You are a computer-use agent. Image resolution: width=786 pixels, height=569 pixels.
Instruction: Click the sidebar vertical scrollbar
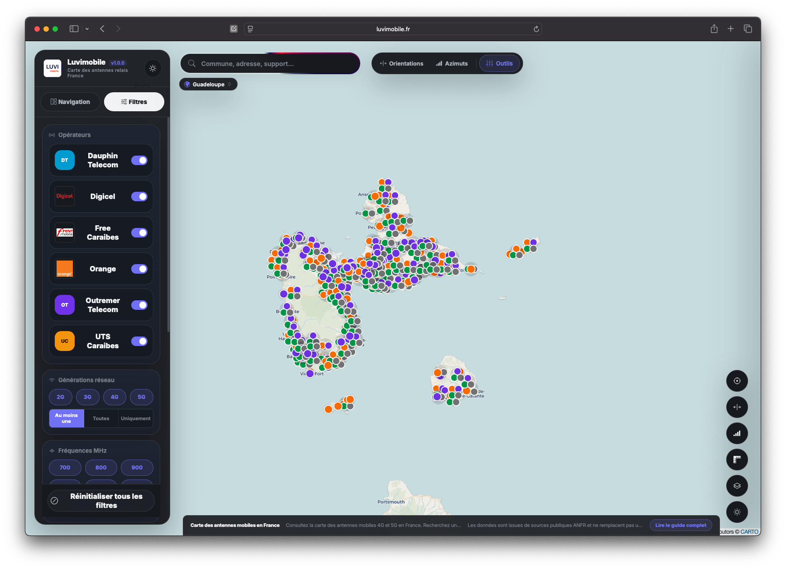[168, 225]
